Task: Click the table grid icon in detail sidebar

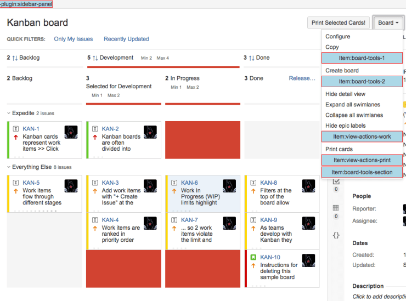Action: (336, 208)
